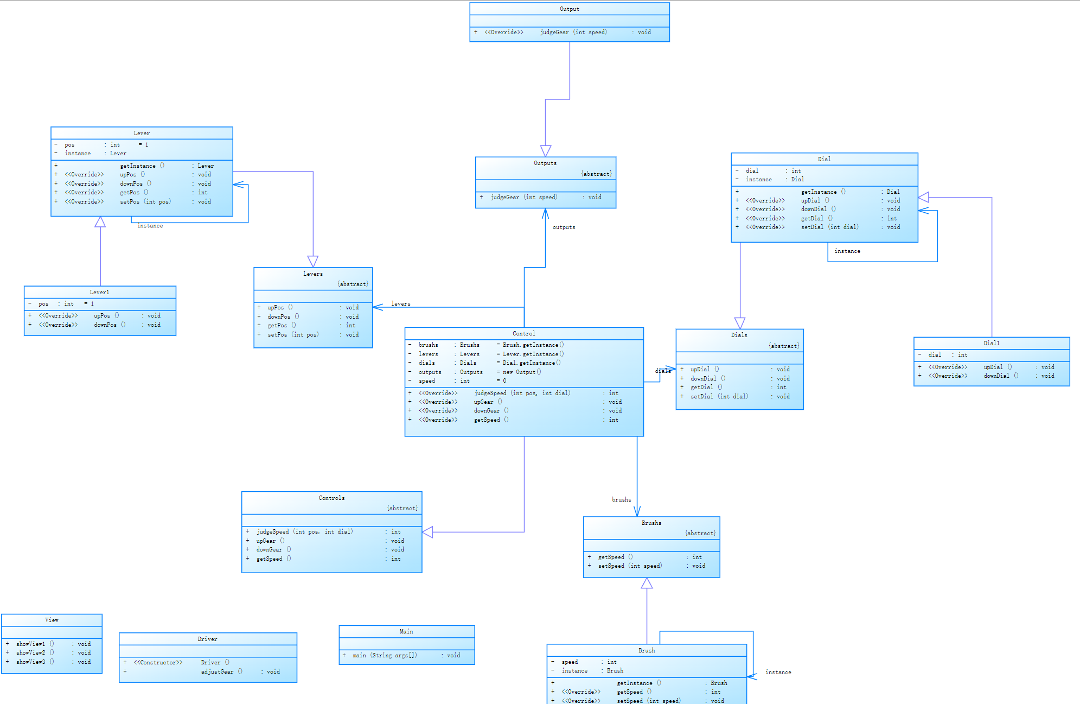Select main(String args[]) method row
Image resolution: width=1080 pixels, height=704 pixels.
(x=385, y=655)
